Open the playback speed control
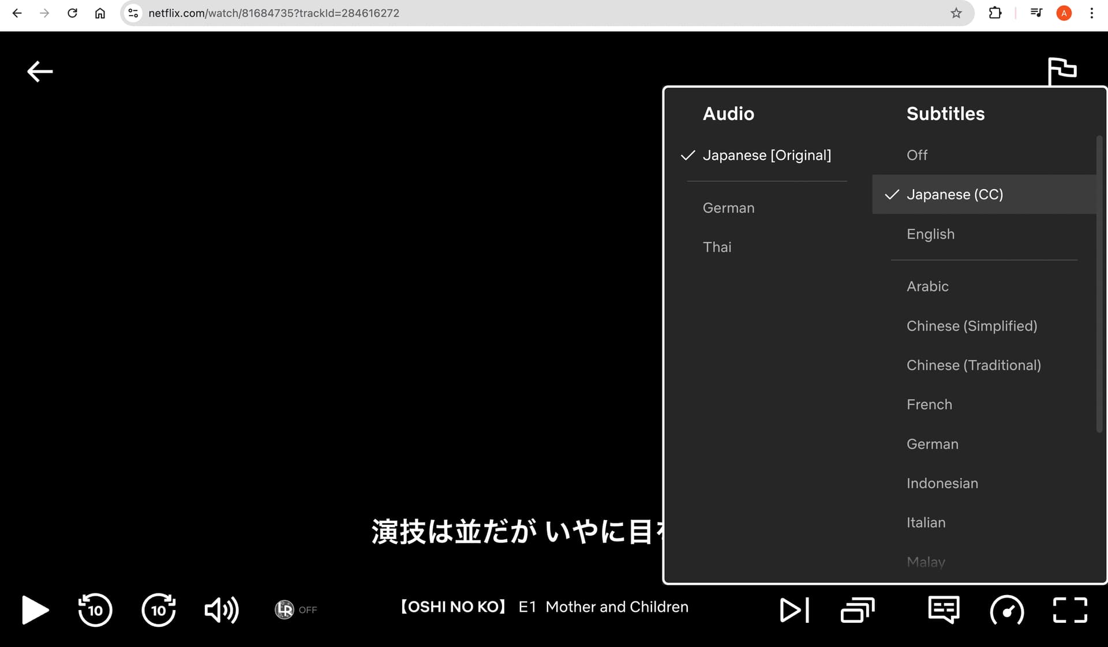Image resolution: width=1108 pixels, height=647 pixels. (x=1007, y=610)
